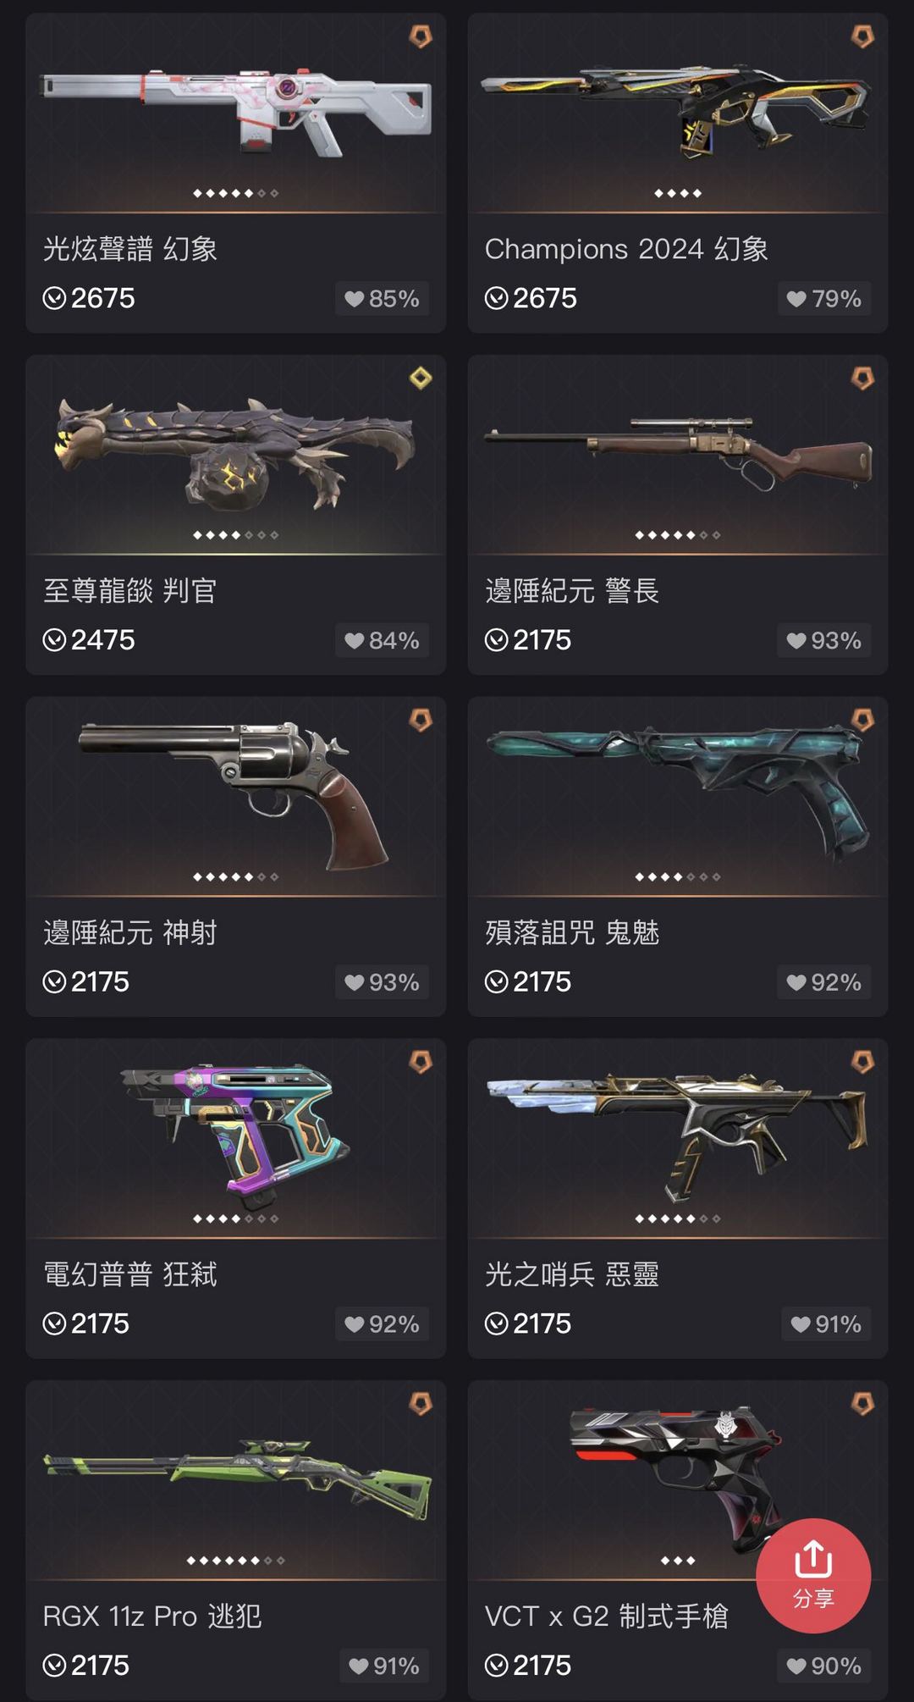Select the 殞落詛咒 鬼魅 skin name
Viewport: 914px width, 1702px height.
[x=572, y=932]
